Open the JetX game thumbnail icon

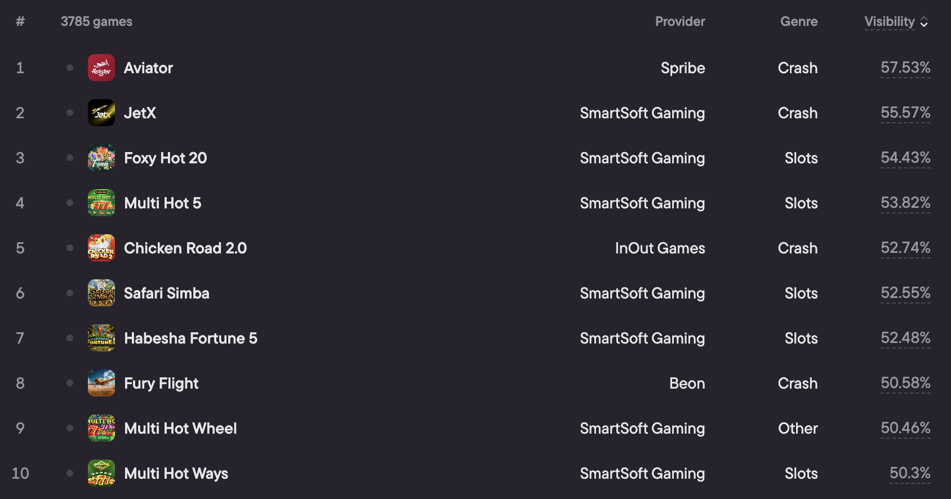101,113
